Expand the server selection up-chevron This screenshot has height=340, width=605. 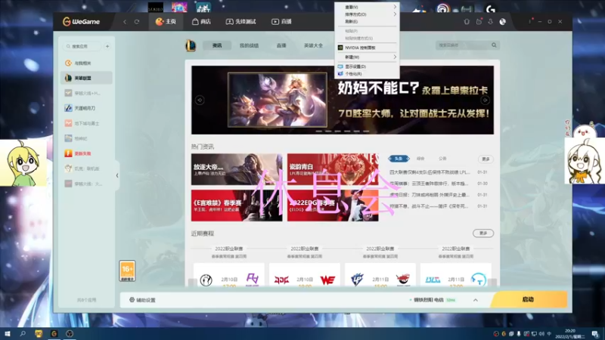tap(476, 300)
